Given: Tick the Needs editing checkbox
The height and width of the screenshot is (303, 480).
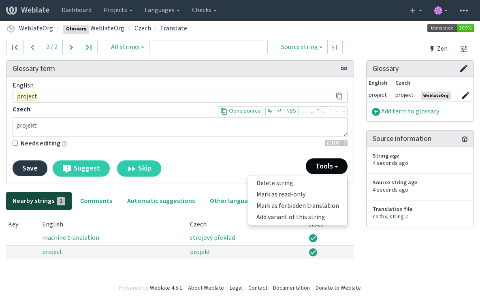Looking at the screenshot, I should tap(15, 143).
